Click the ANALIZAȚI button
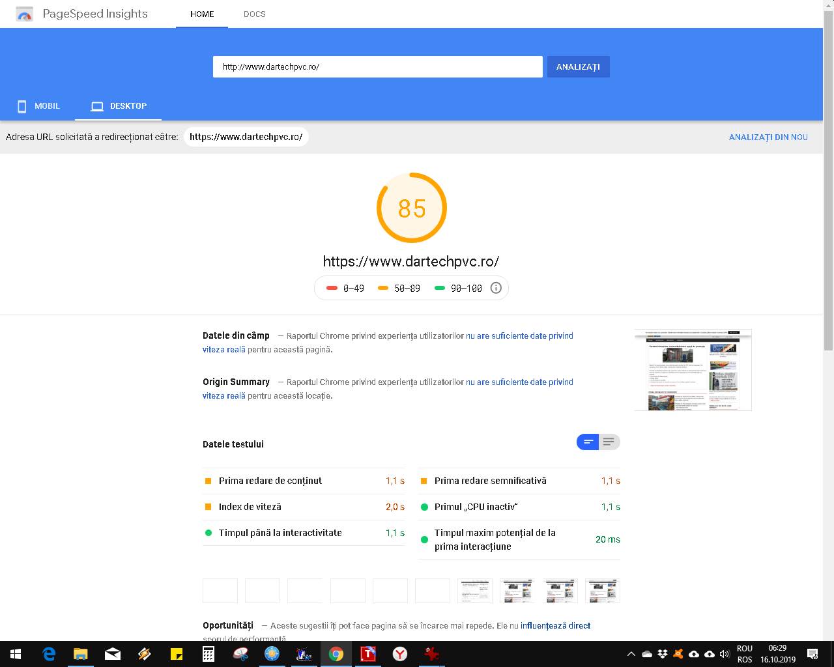The height and width of the screenshot is (667, 834). click(x=578, y=66)
